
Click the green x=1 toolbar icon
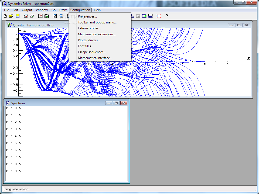click(x=144, y=16)
